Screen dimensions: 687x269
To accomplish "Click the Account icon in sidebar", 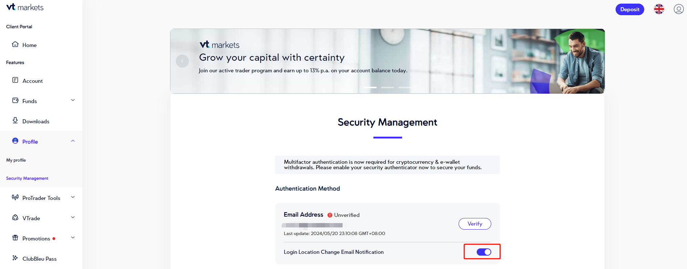I will (15, 80).
